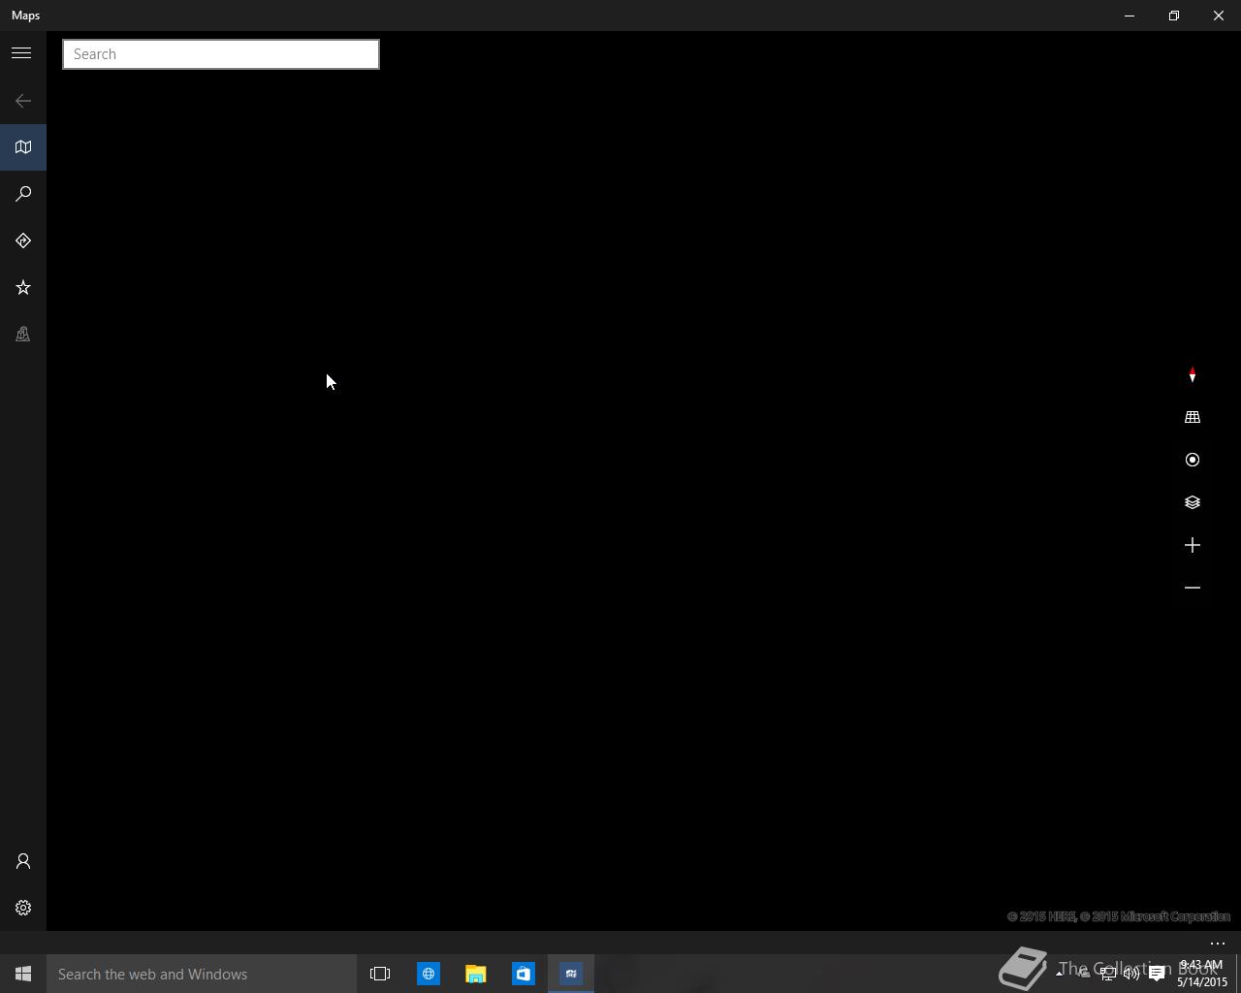Open the Search magnifier in sidebar
This screenshot has height=993, width=1241.
pos(23,194)
